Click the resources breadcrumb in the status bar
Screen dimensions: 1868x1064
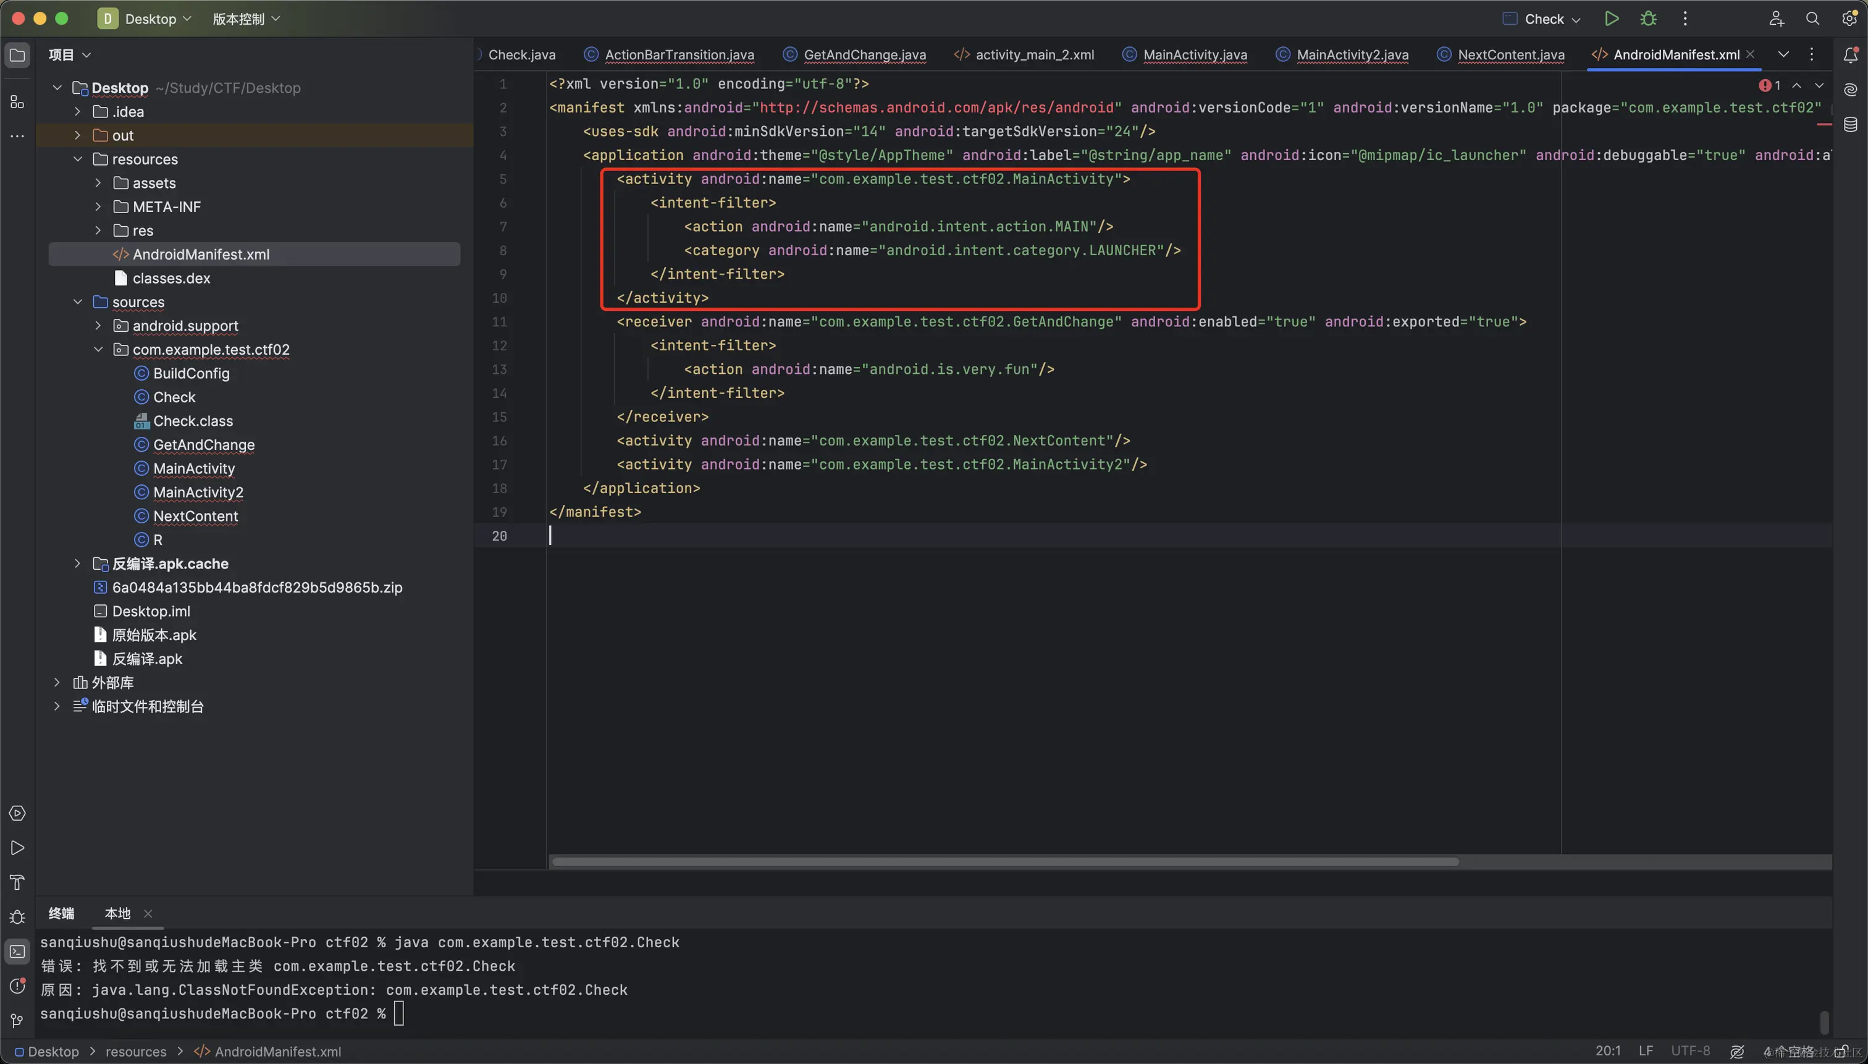(x=136, y=1052)
